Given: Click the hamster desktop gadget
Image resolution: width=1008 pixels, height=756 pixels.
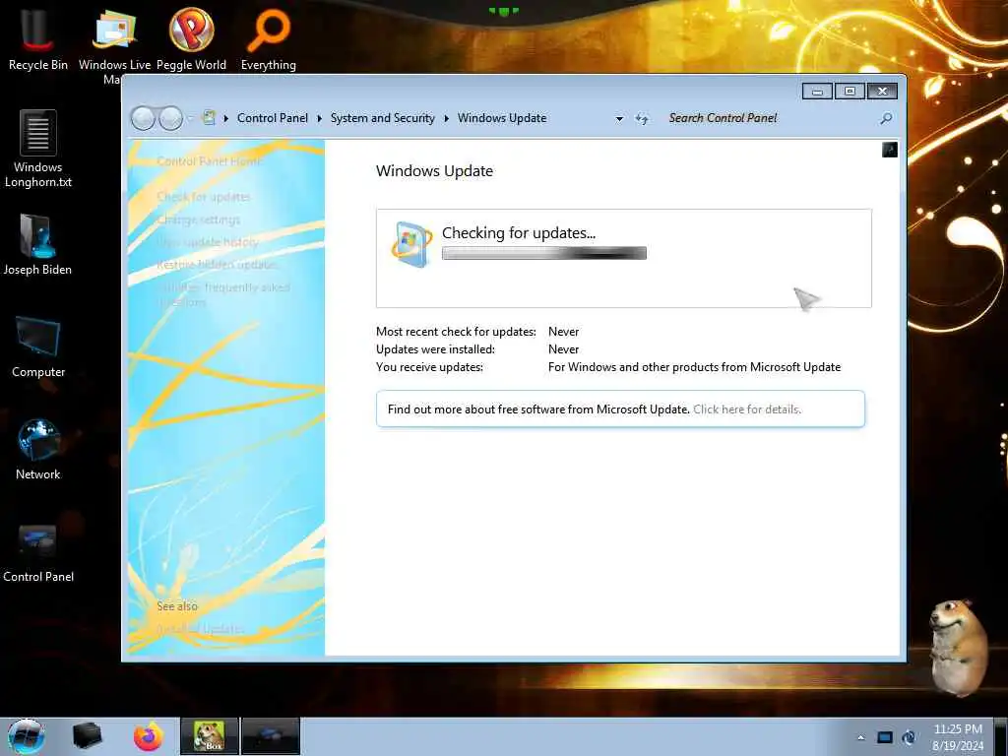Looking at the screenshot, I should tap(957, 648).
